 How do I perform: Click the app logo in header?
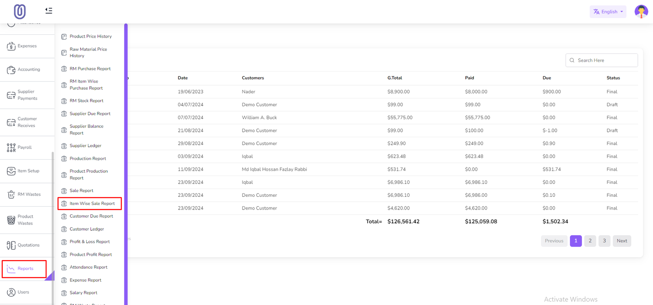point(20,11)
